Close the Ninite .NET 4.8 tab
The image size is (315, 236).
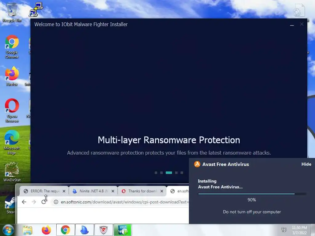pyautogui.click(x=113, y=191)
